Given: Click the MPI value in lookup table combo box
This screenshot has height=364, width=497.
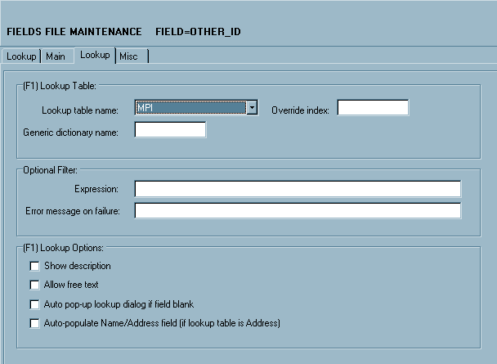Looking at the screenshot, I should [x=190, y=108].
